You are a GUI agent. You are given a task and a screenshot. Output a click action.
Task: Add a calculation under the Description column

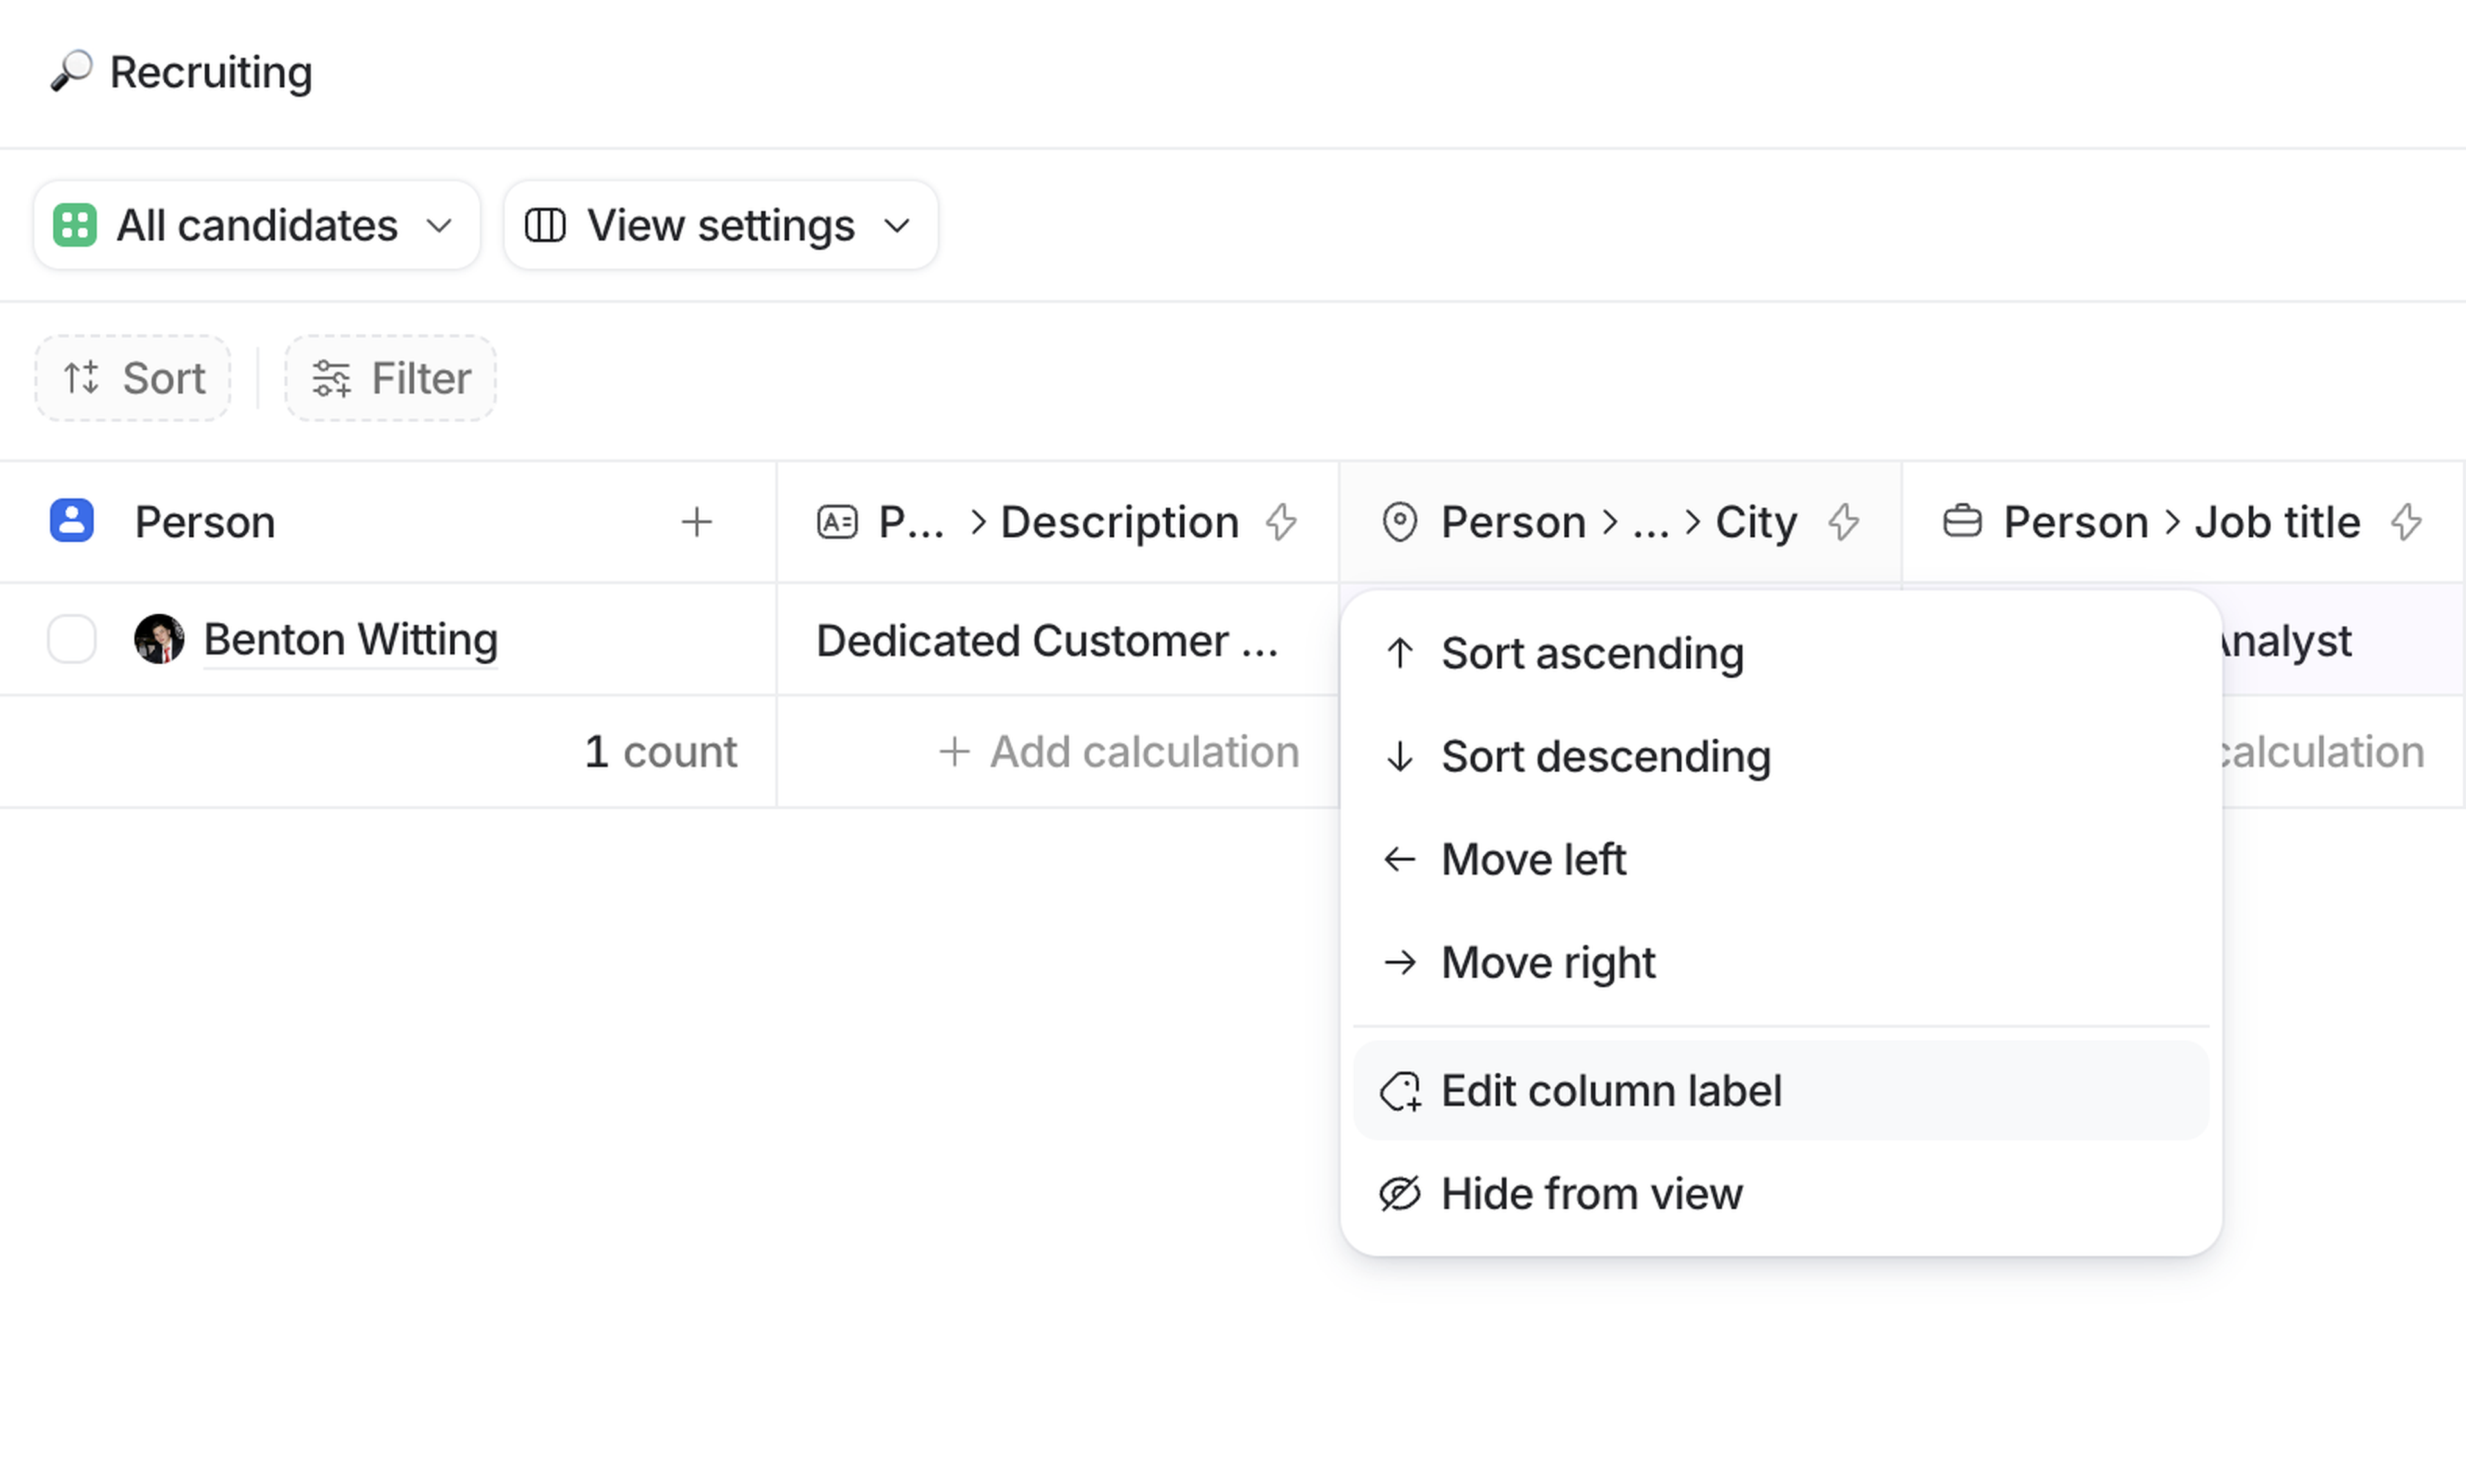[x=1119, y=752]
